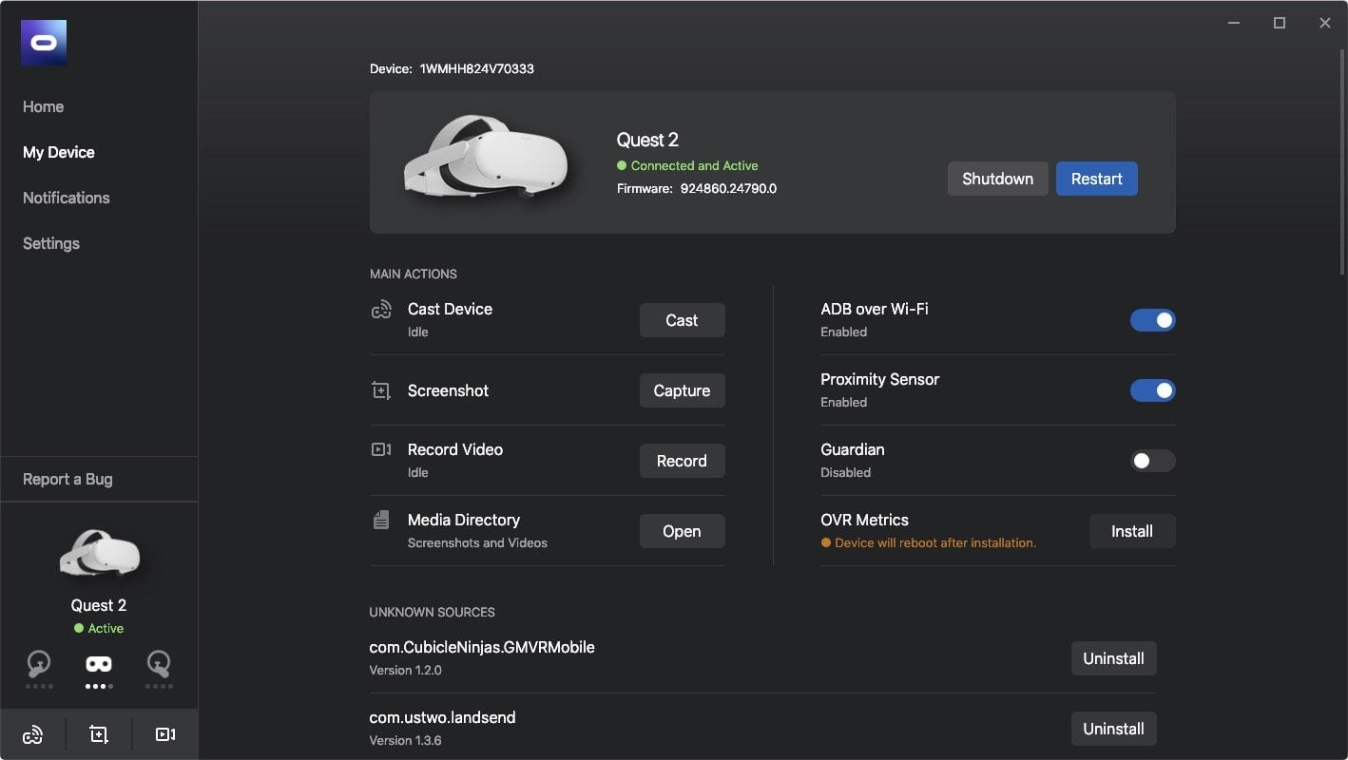Click the Cast button
This screenshot has height=760, width=1348.
click(x=682, y=320)
